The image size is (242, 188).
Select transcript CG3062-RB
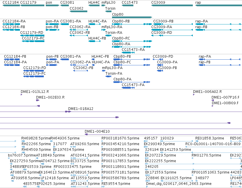[x=79, y=35]
